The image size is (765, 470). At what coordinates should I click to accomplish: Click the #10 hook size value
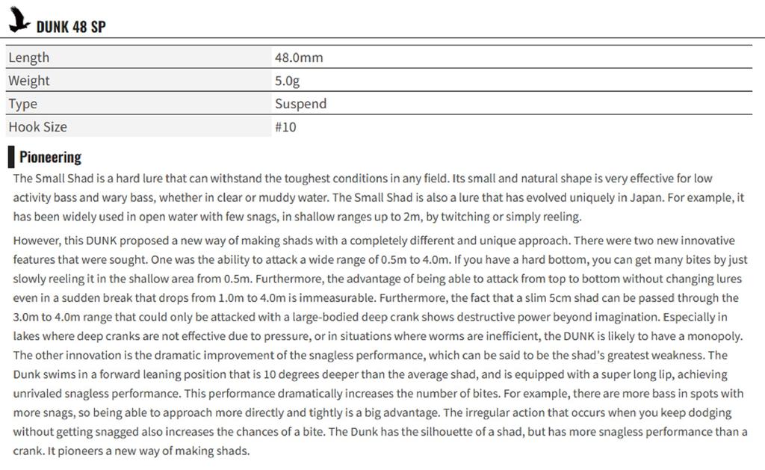(x=285, y=127)
